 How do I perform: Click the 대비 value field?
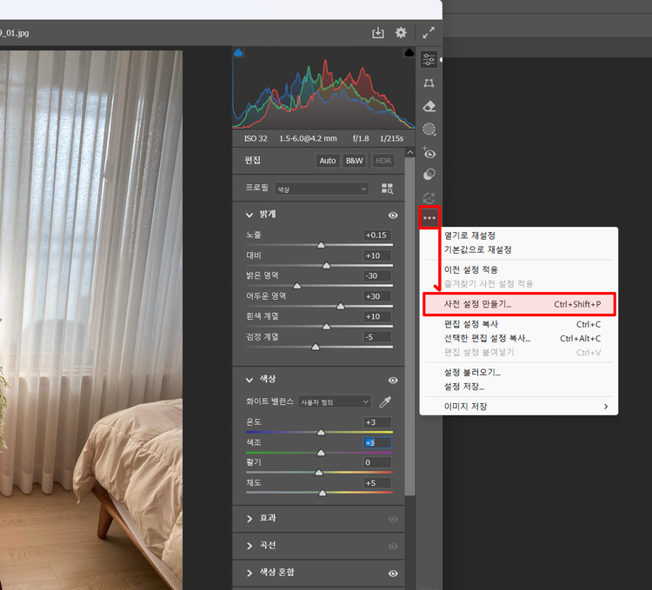pyautogui.click(x=377, y=255)
